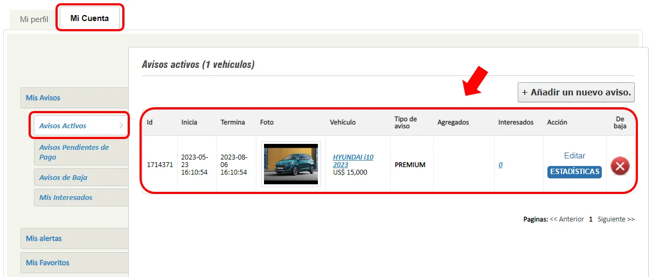This screenshot has width=653, height=277.
Task: Select page number 1 in pagination
Action: [591, 219]
